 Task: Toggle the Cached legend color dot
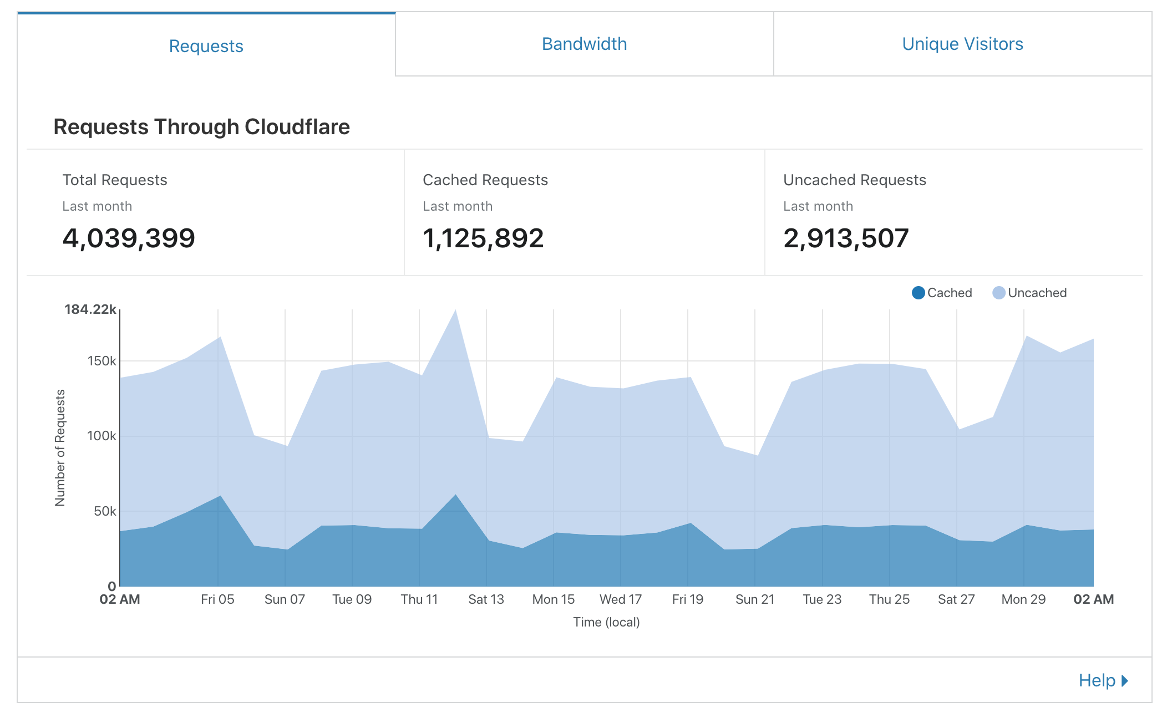918,293
